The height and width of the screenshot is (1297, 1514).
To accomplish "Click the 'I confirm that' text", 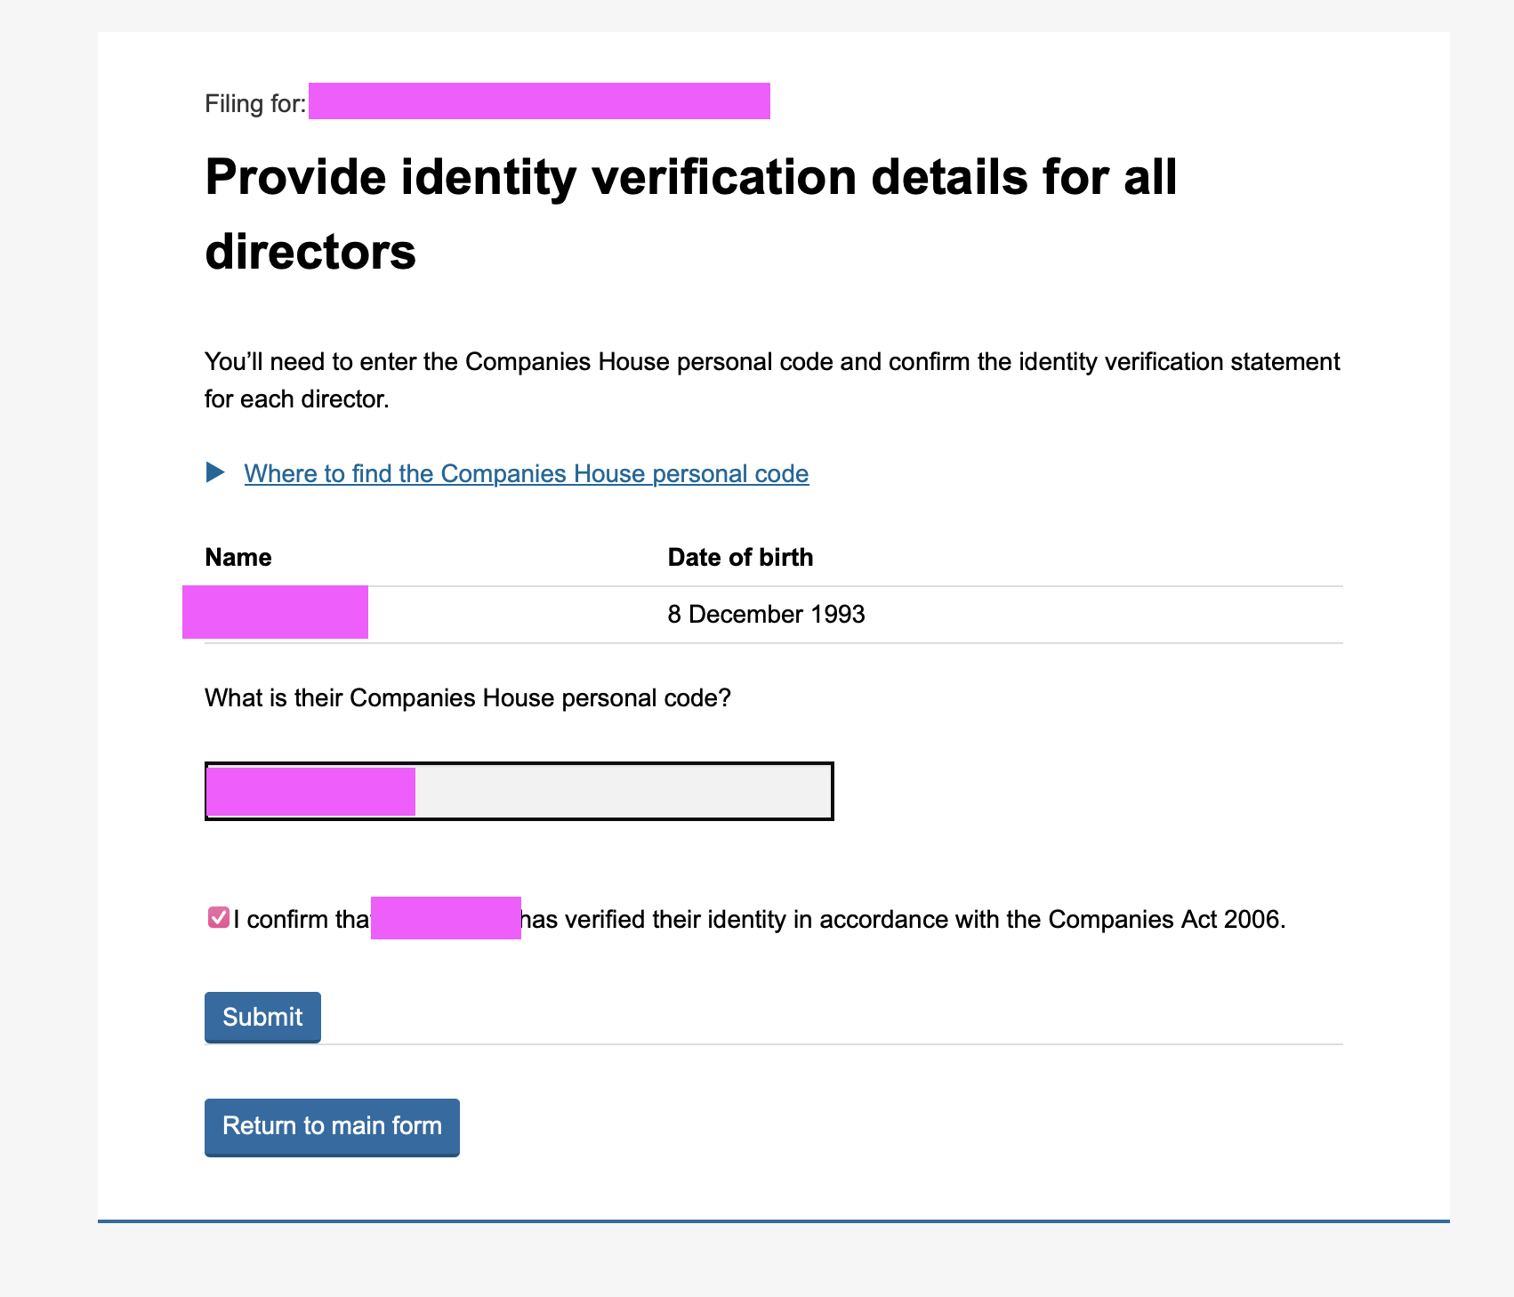I will coord(302,920).
